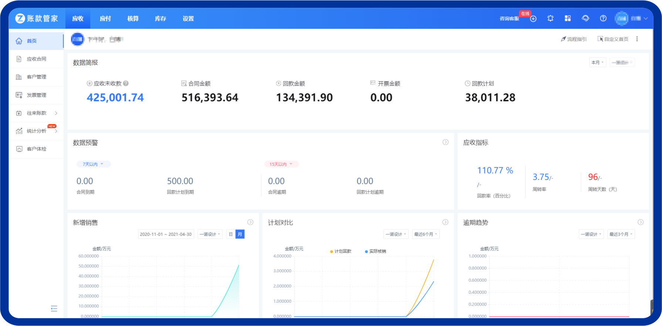Switch 新增销售 chart to 月 view
Viewport: 662px width, 326px height.
pos(240,234)
